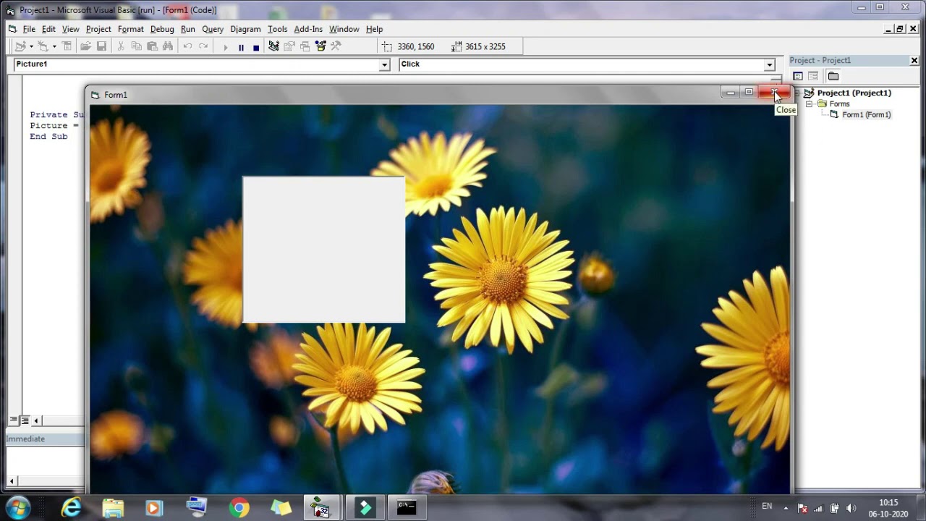This screenshot has width=926, height=521.
Task: Open the Tools menu
Action: (x=277, y=29)
